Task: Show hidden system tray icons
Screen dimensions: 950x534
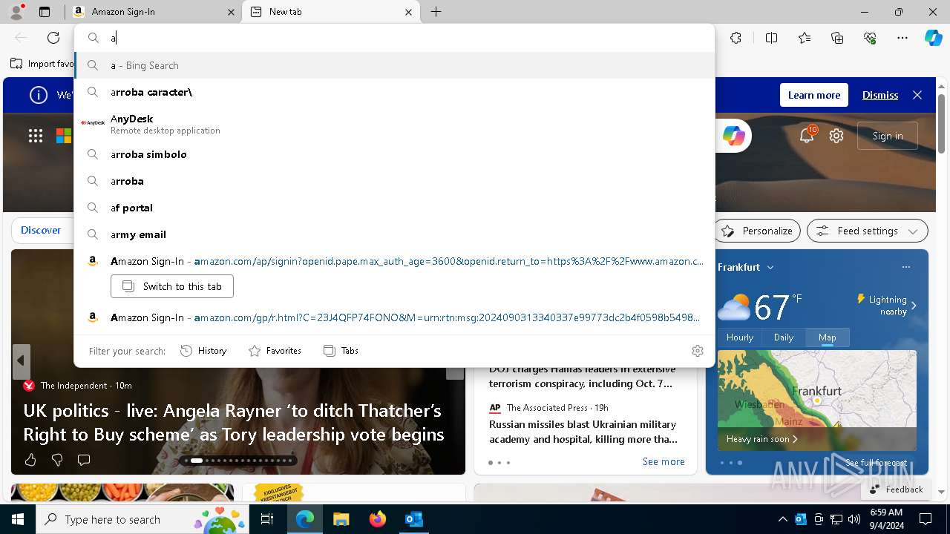Action: (x=783, y=520)
